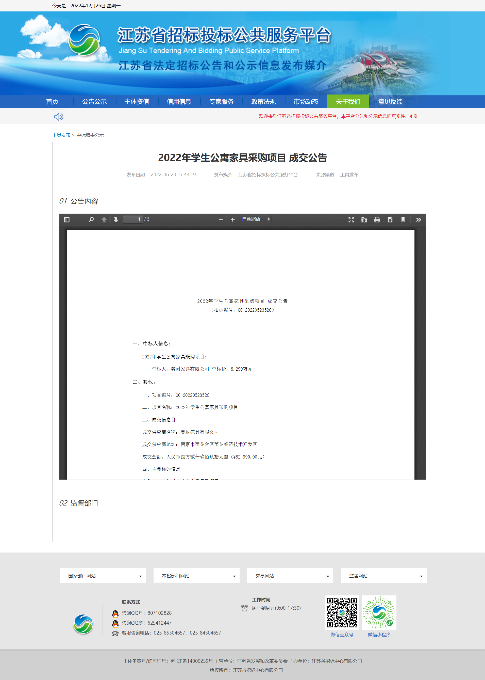The height and width of the screenshot is (680, 485).
Task: Click the 微信公众号 link
Action: [x=342, y=635]
